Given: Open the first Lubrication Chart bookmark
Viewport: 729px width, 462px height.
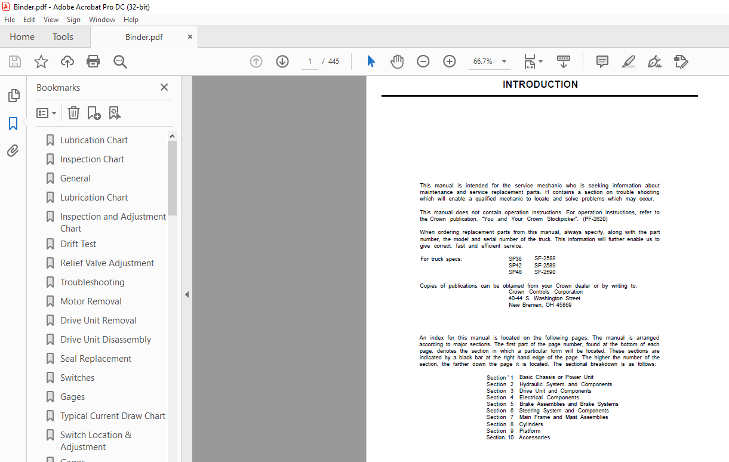Looking at the screenshot, I should pos(94,140).
